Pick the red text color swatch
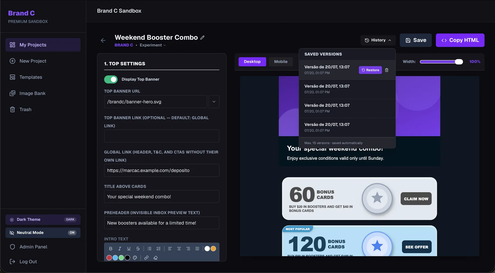Viewport: 495px width, 273px height. [x=109, y=258]
